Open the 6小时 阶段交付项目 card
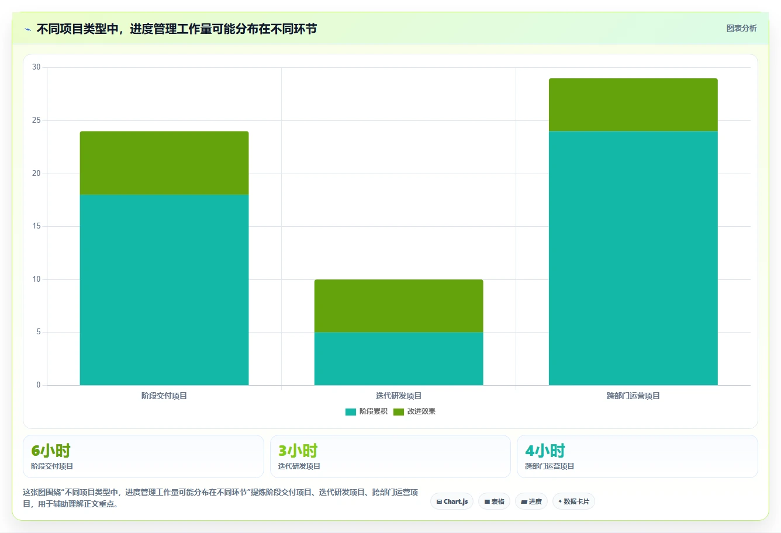The height and width of the screenshot is (533, 781). coord(143,456)
